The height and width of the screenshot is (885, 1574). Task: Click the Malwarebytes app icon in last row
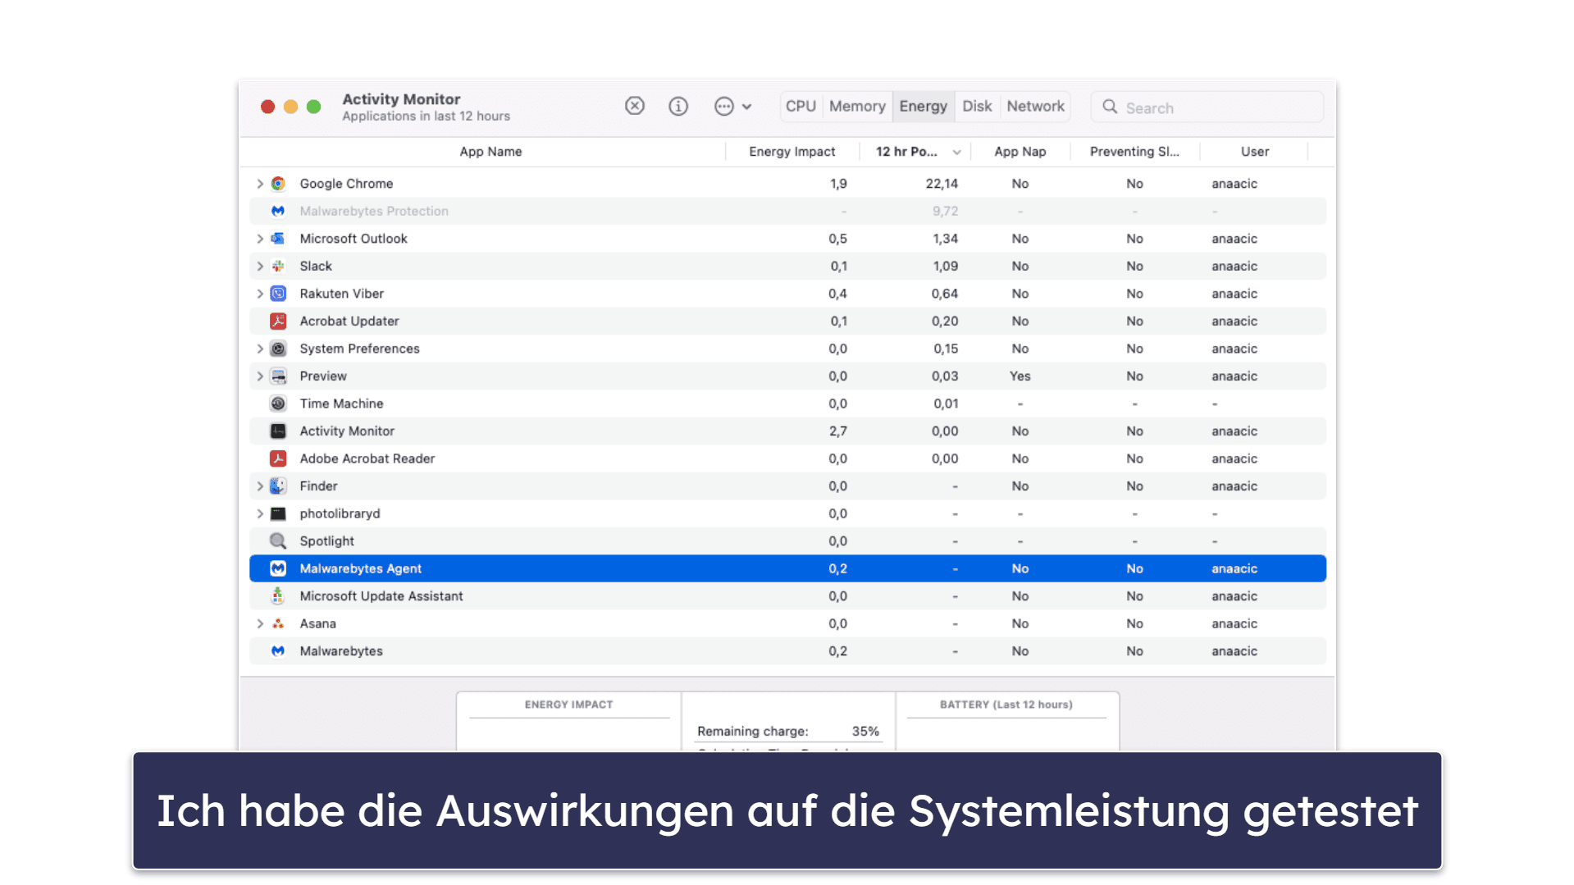click(278, 651)
